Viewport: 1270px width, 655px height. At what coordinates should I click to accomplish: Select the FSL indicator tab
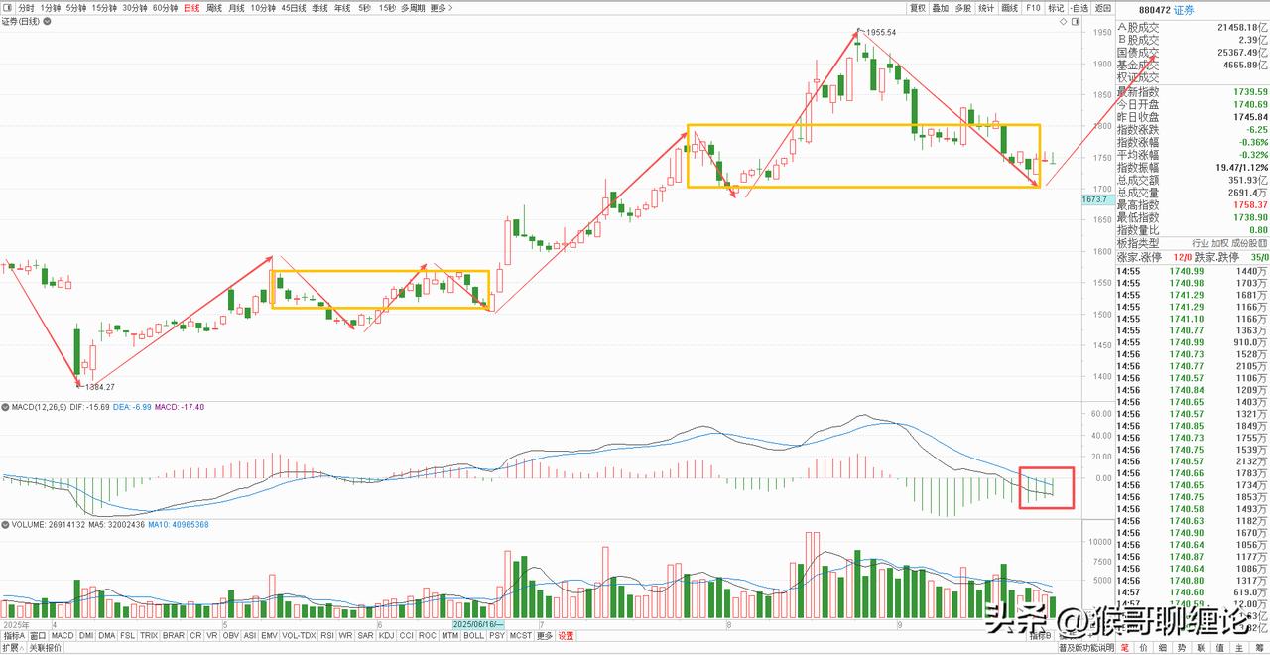coord(127,635)
